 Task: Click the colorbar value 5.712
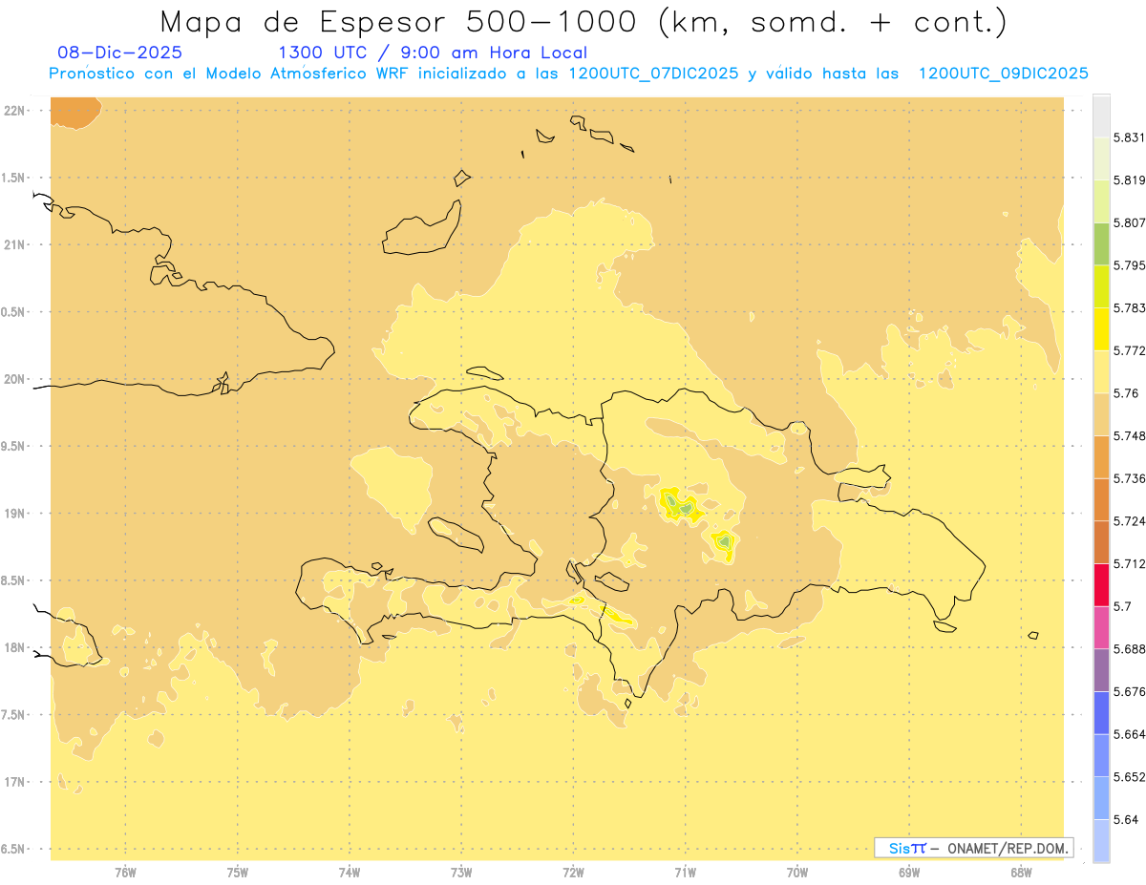[1130, 564]
